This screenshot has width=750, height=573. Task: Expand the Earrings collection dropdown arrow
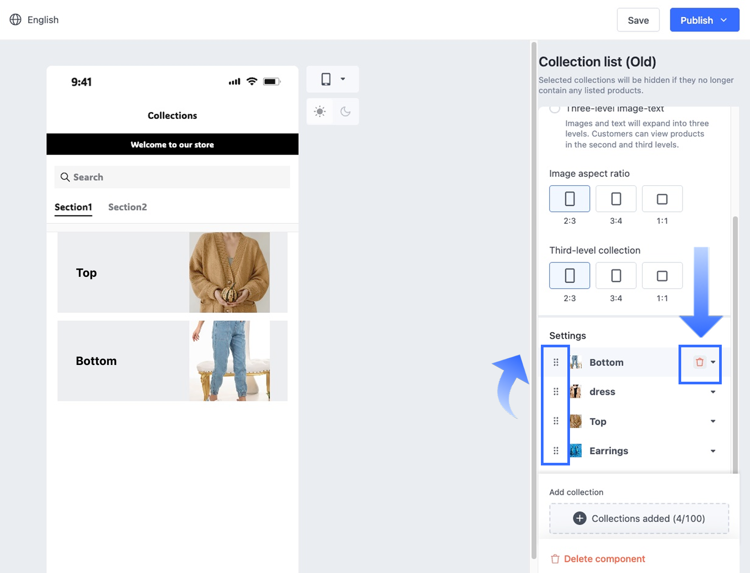point(713,451)
